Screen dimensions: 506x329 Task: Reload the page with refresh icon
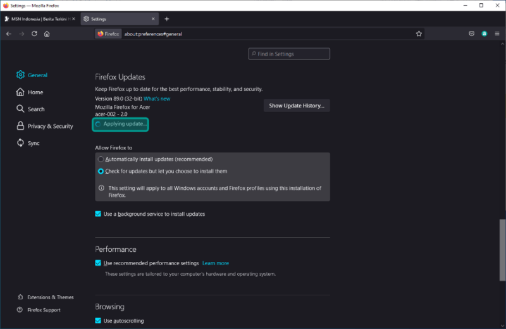[x=34, y=34]
